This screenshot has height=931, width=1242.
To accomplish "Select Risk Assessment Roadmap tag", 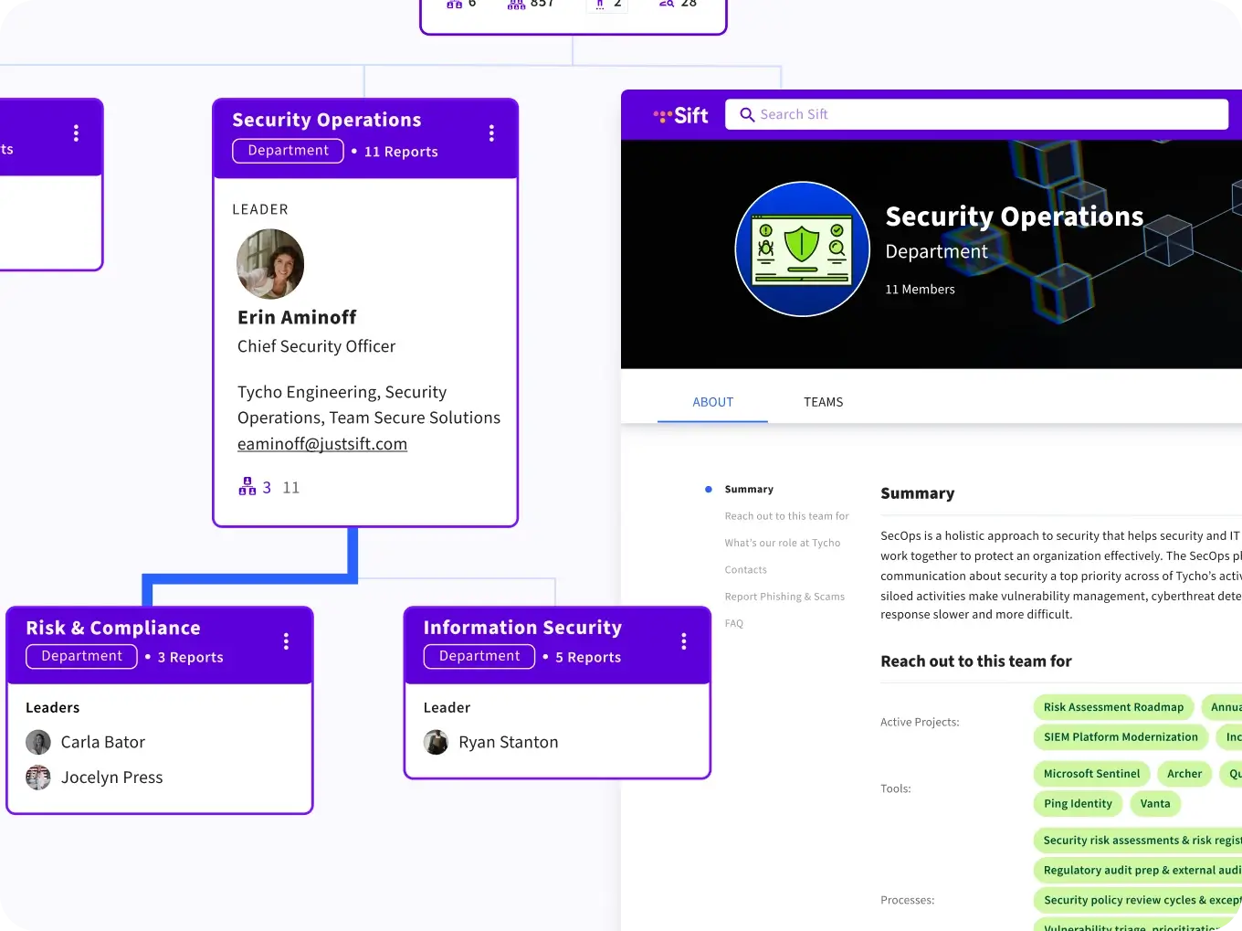I will point(1113,707).
